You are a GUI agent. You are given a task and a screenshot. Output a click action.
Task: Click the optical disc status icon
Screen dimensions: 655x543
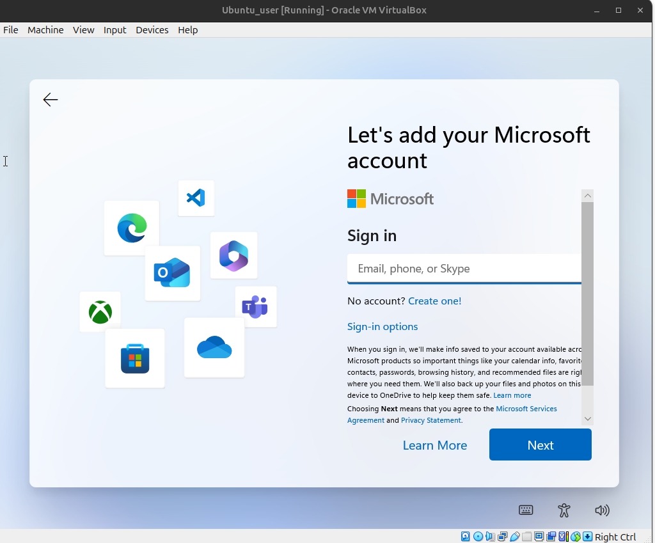[x=478, y=537]
